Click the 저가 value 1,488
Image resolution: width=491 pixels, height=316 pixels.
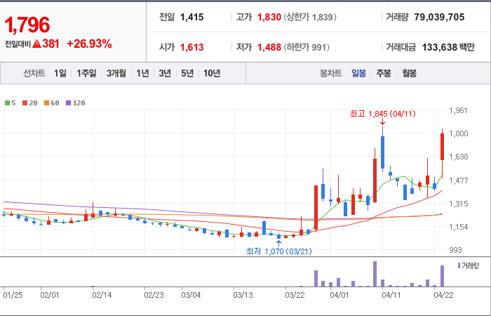[269, 47]
